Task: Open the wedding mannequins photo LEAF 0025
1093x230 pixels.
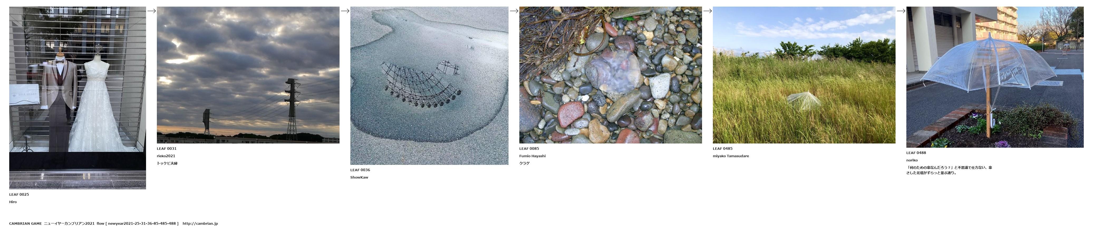Action: click(78, 98)
